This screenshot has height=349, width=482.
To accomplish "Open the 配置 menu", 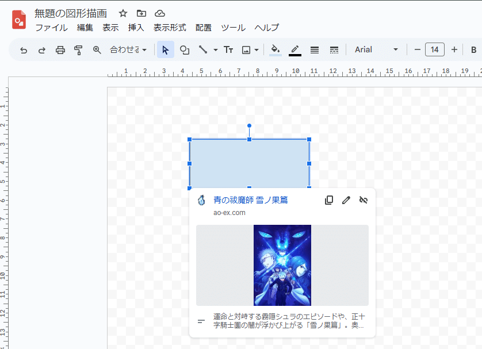I will [204, 28].
